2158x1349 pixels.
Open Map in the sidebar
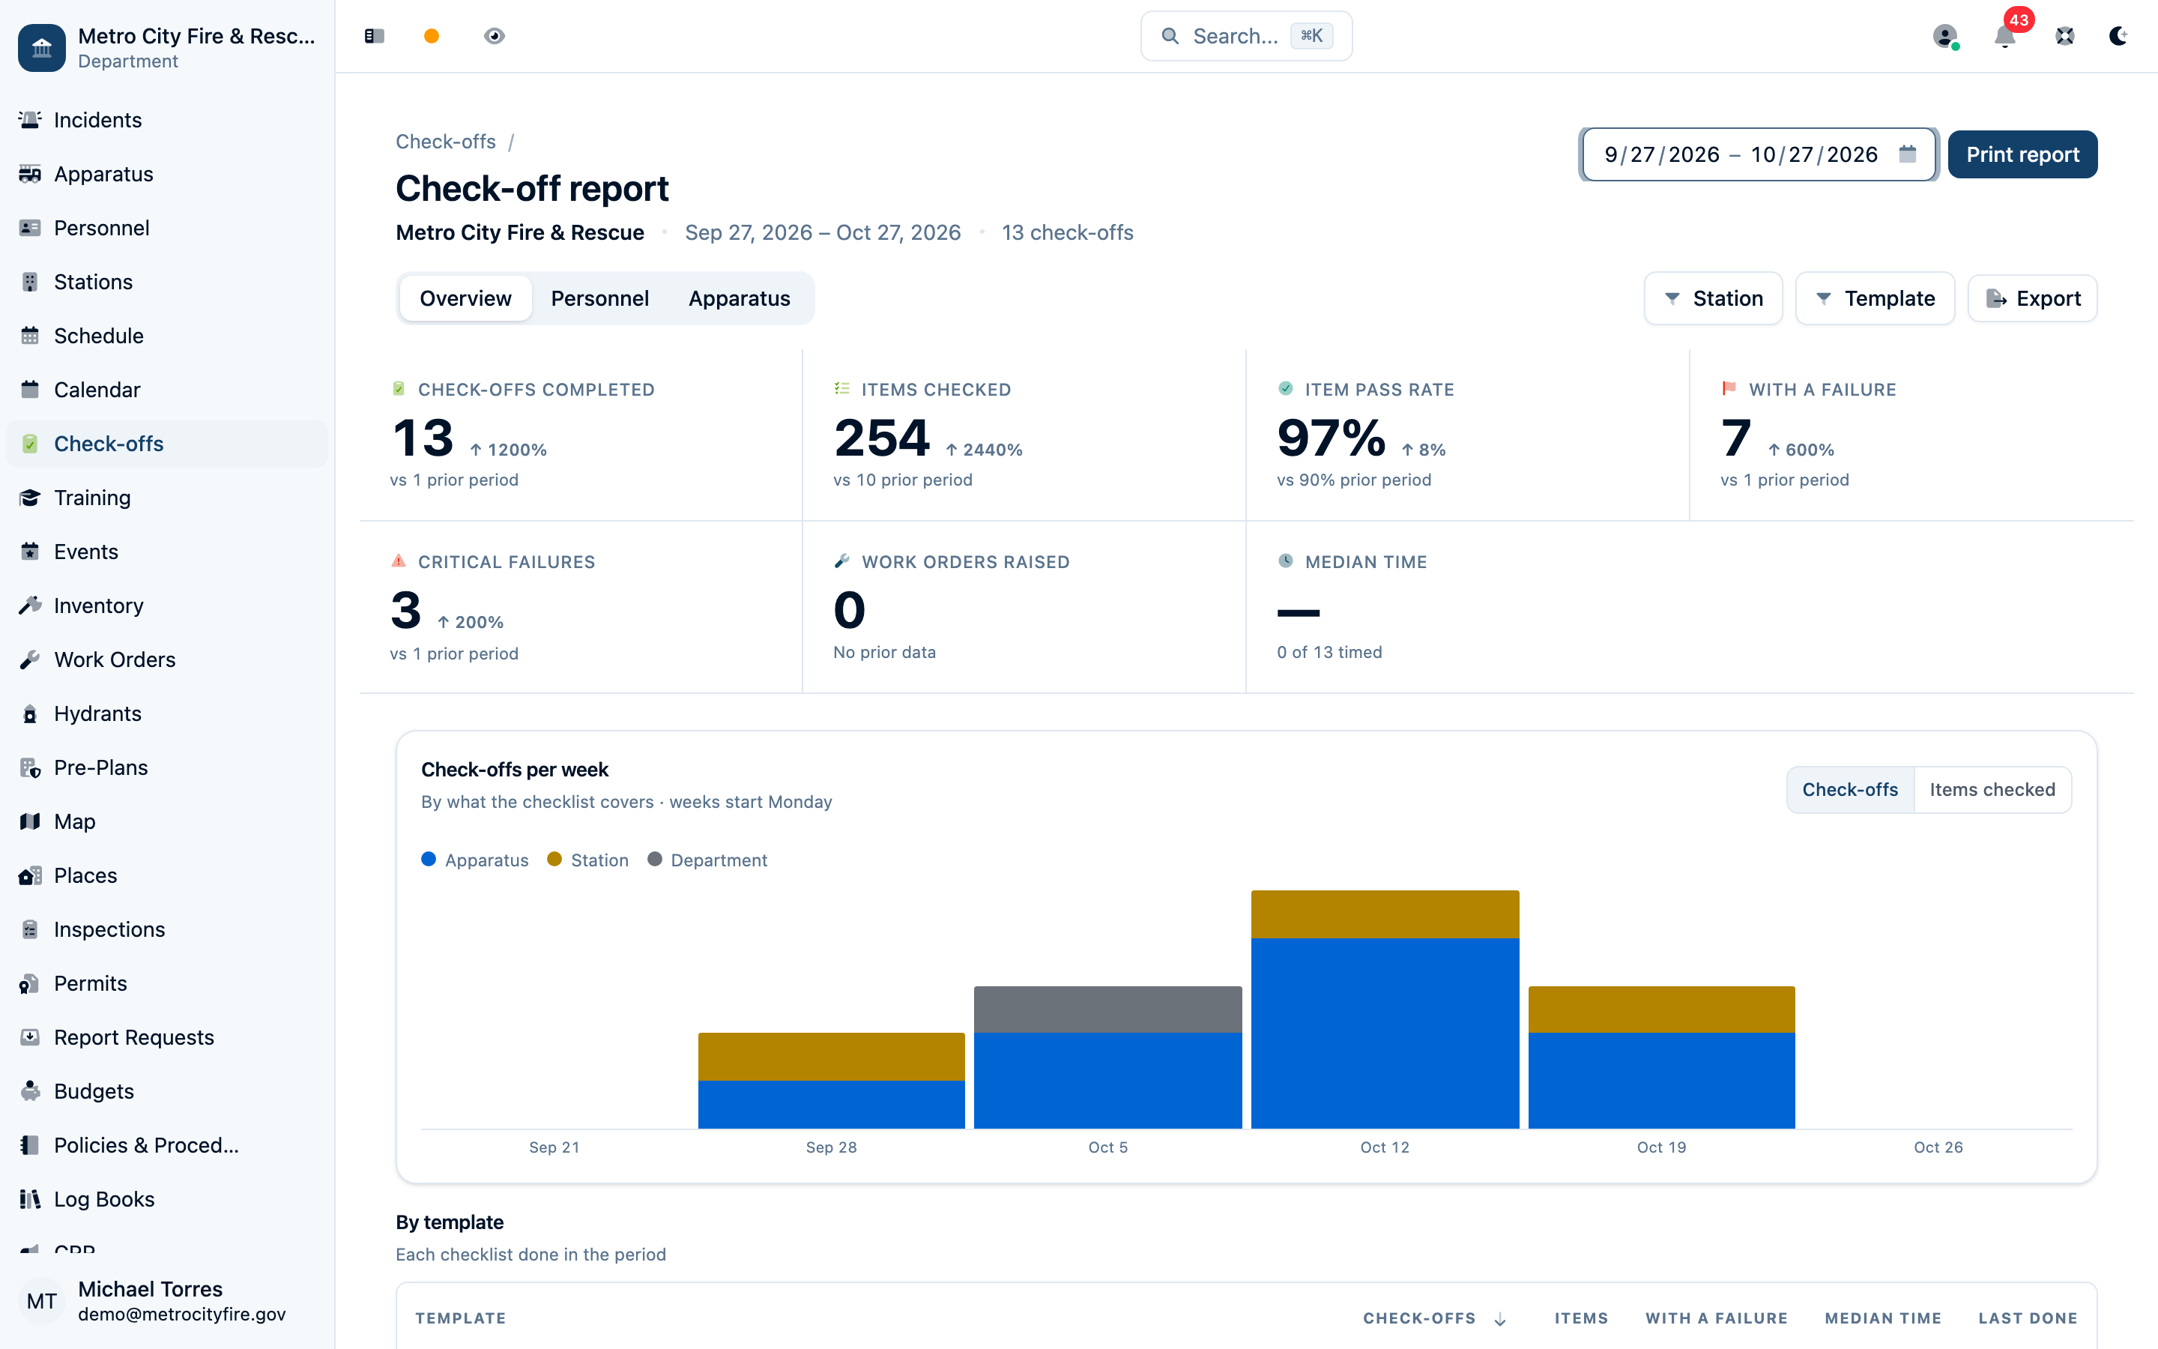[167, 821]
